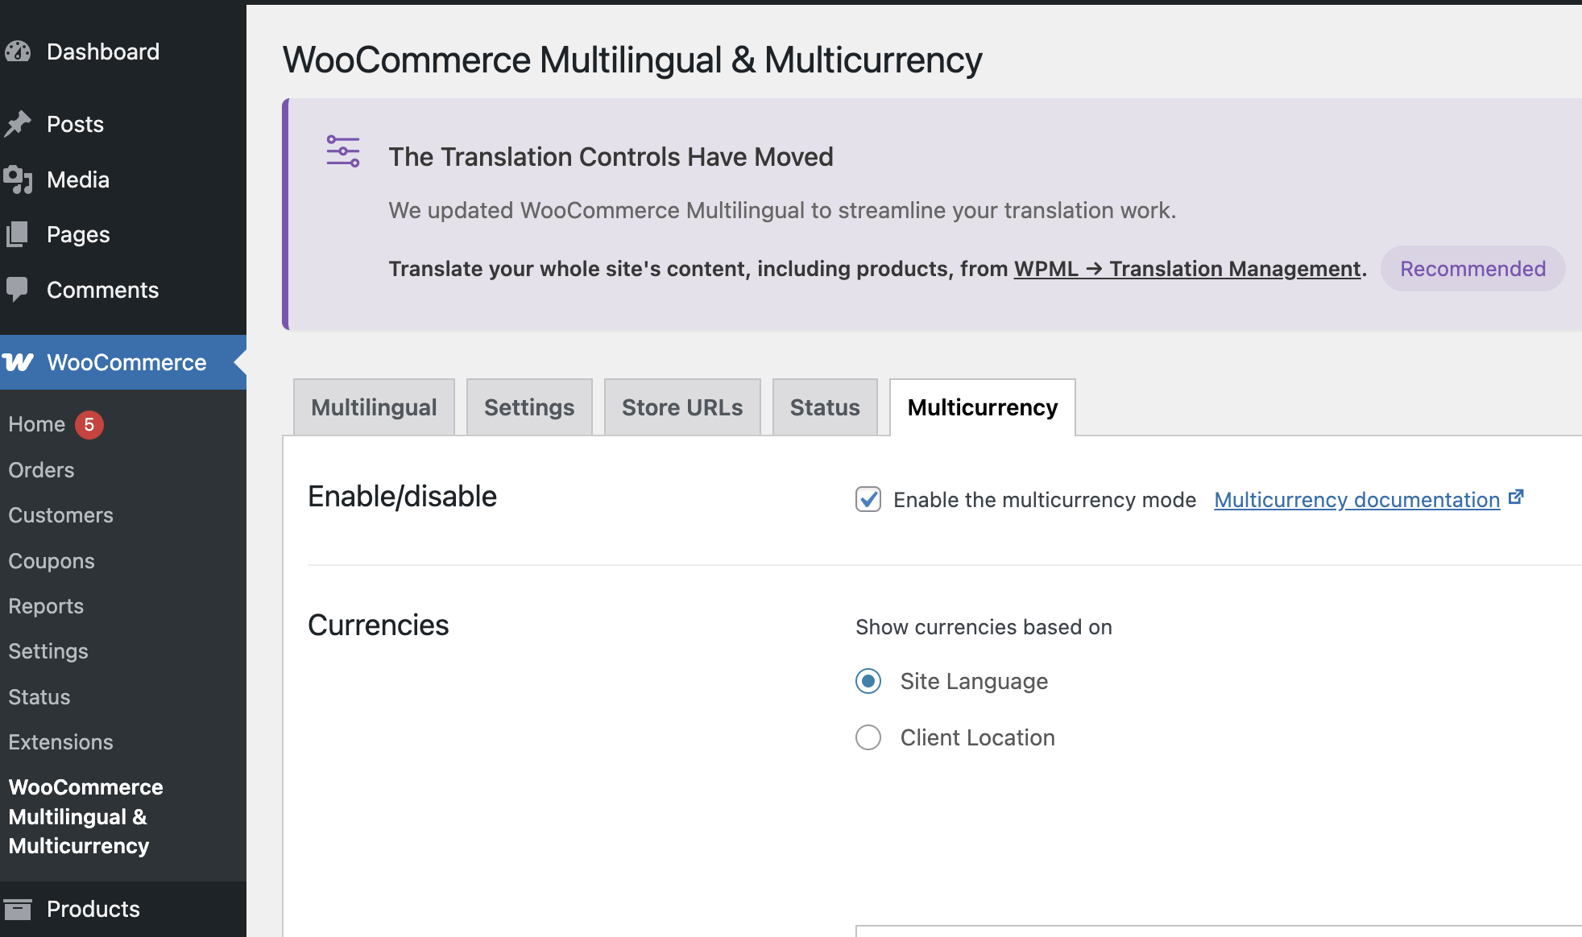Viewport: 1582px width, 937px height.
Task: Click the 'Site Language' label
Action: pyautogui.click(x=974, y=681)
